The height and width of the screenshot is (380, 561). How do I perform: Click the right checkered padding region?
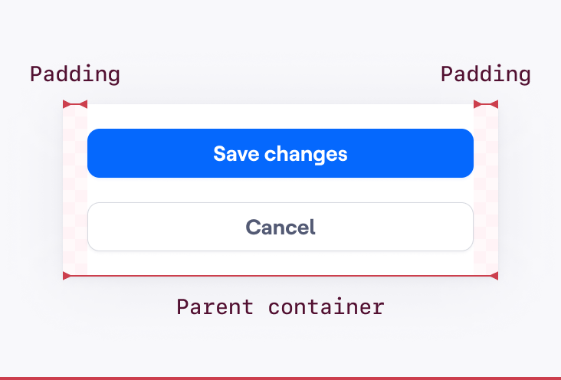pyautogui.click(x=486, y=190)
